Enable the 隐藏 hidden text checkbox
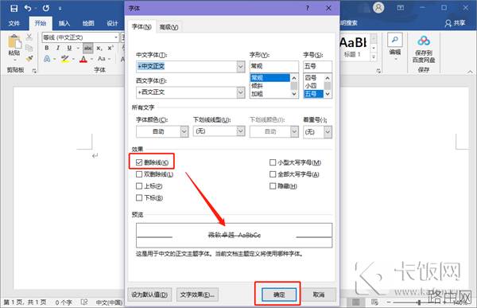The image size is (477, 308). click(x=273, y=186)
